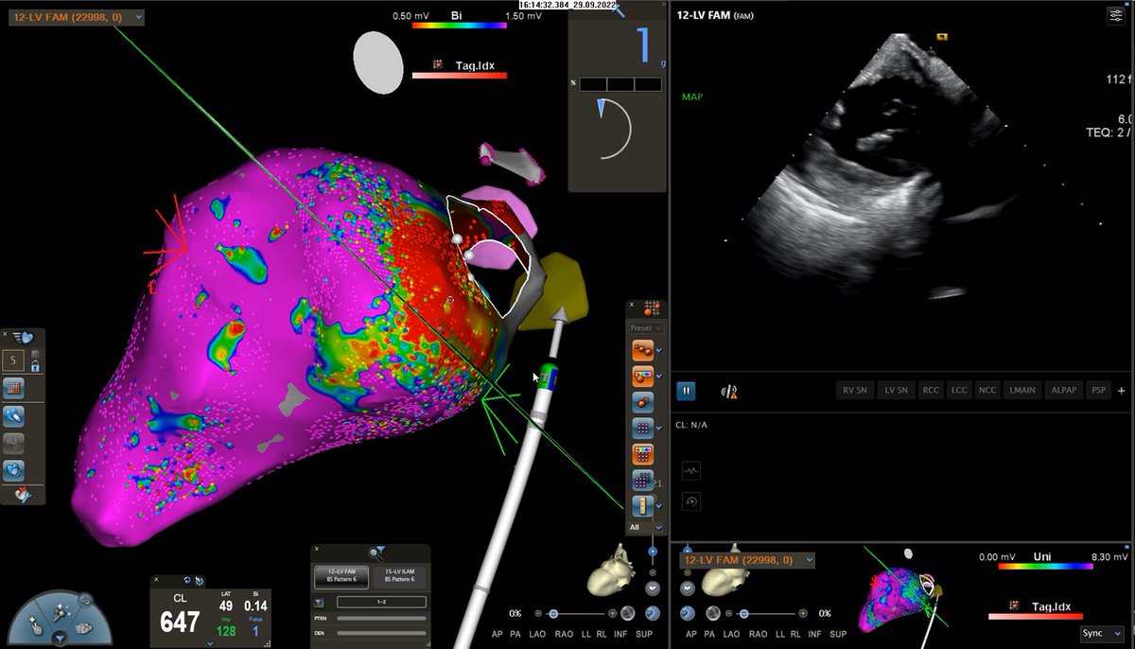1135x649 pixels.
Task: Select the grey dotted-grid points icon
Action: 642,428
